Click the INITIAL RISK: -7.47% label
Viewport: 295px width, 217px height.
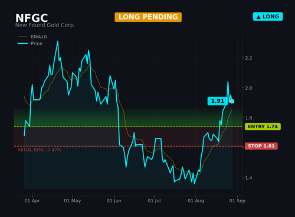coord(40,150)
